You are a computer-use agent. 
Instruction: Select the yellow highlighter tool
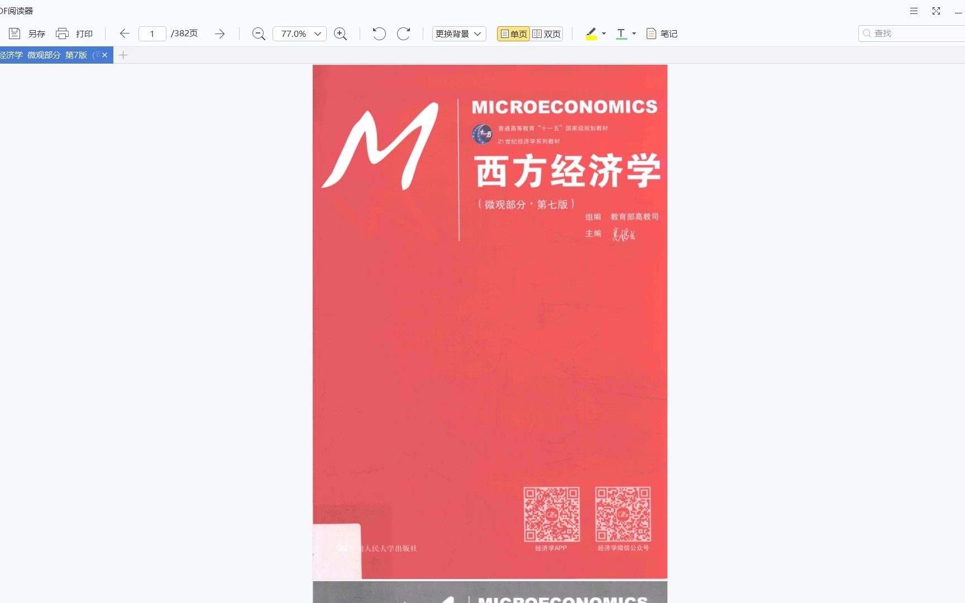[x=591, y=34]
